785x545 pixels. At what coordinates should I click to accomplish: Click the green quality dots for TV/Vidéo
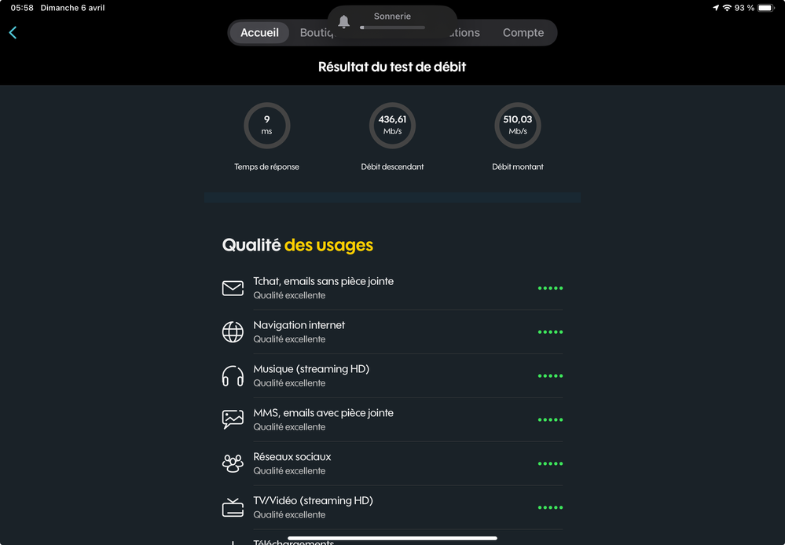550,508
